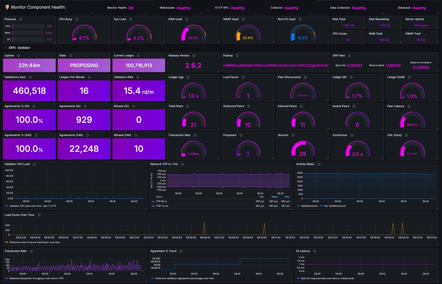Click the info icon next to CPU Busy
Screen dimensions: 442x284
[x=76, y=19]
